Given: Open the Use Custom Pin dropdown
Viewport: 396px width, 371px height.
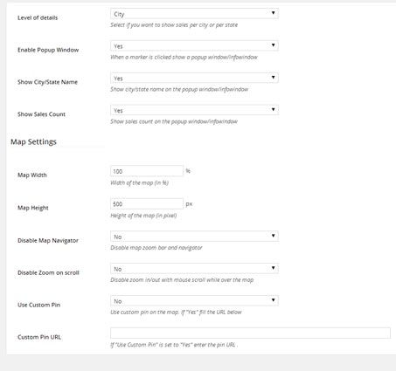Looking at the screenshot, I should [x=194, y=301].
